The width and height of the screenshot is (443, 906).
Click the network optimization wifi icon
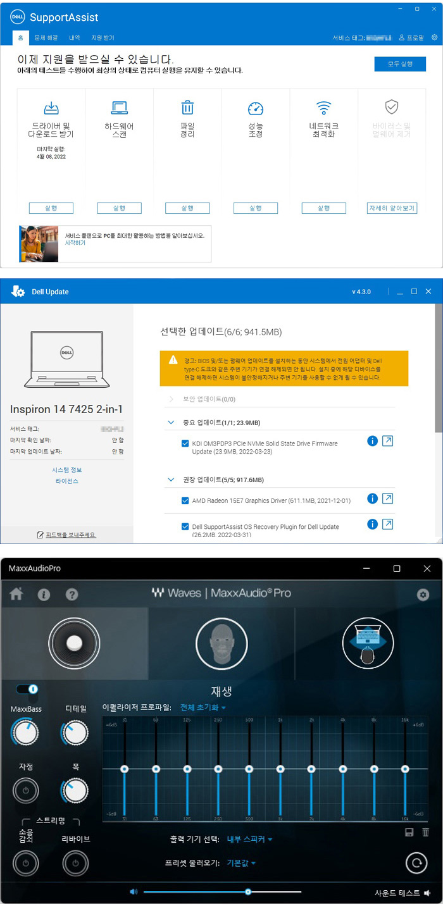point(323,107)
